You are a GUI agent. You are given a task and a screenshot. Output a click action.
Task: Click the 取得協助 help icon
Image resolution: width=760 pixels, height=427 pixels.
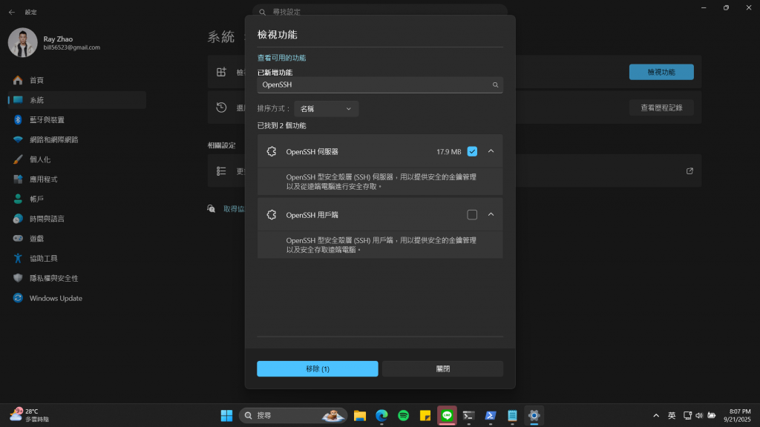tap(212, 208)
